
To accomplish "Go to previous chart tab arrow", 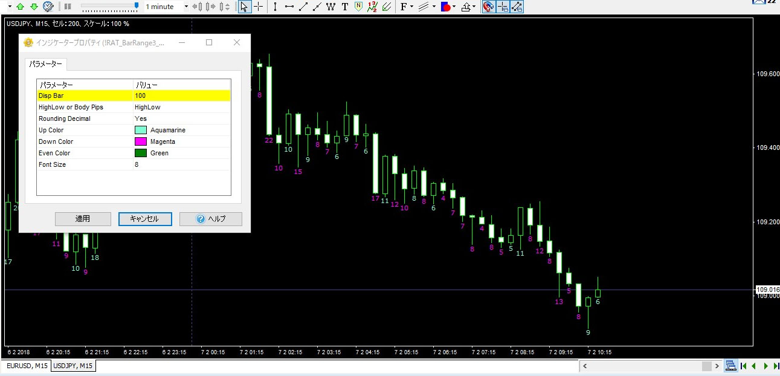I will (x=754, y=366).
